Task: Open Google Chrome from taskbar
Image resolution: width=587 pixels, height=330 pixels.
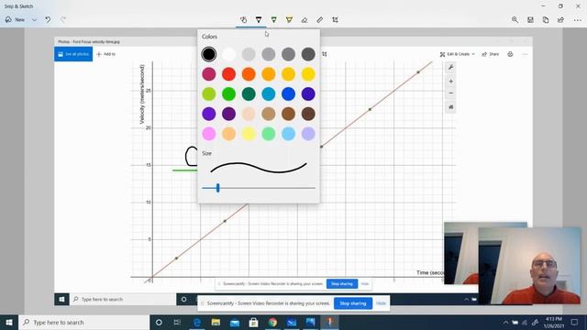Action: tap(272, 322)
